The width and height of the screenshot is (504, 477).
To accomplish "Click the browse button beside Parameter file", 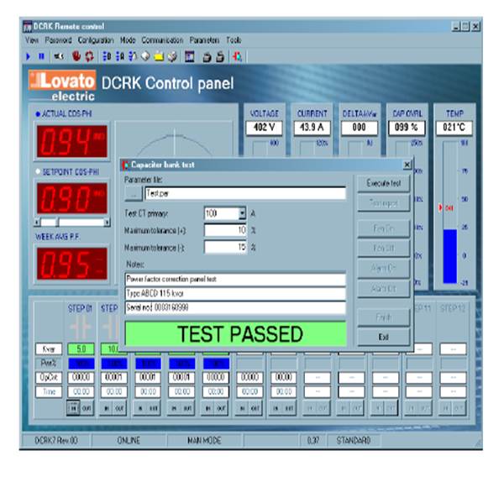I will [132, 193].
